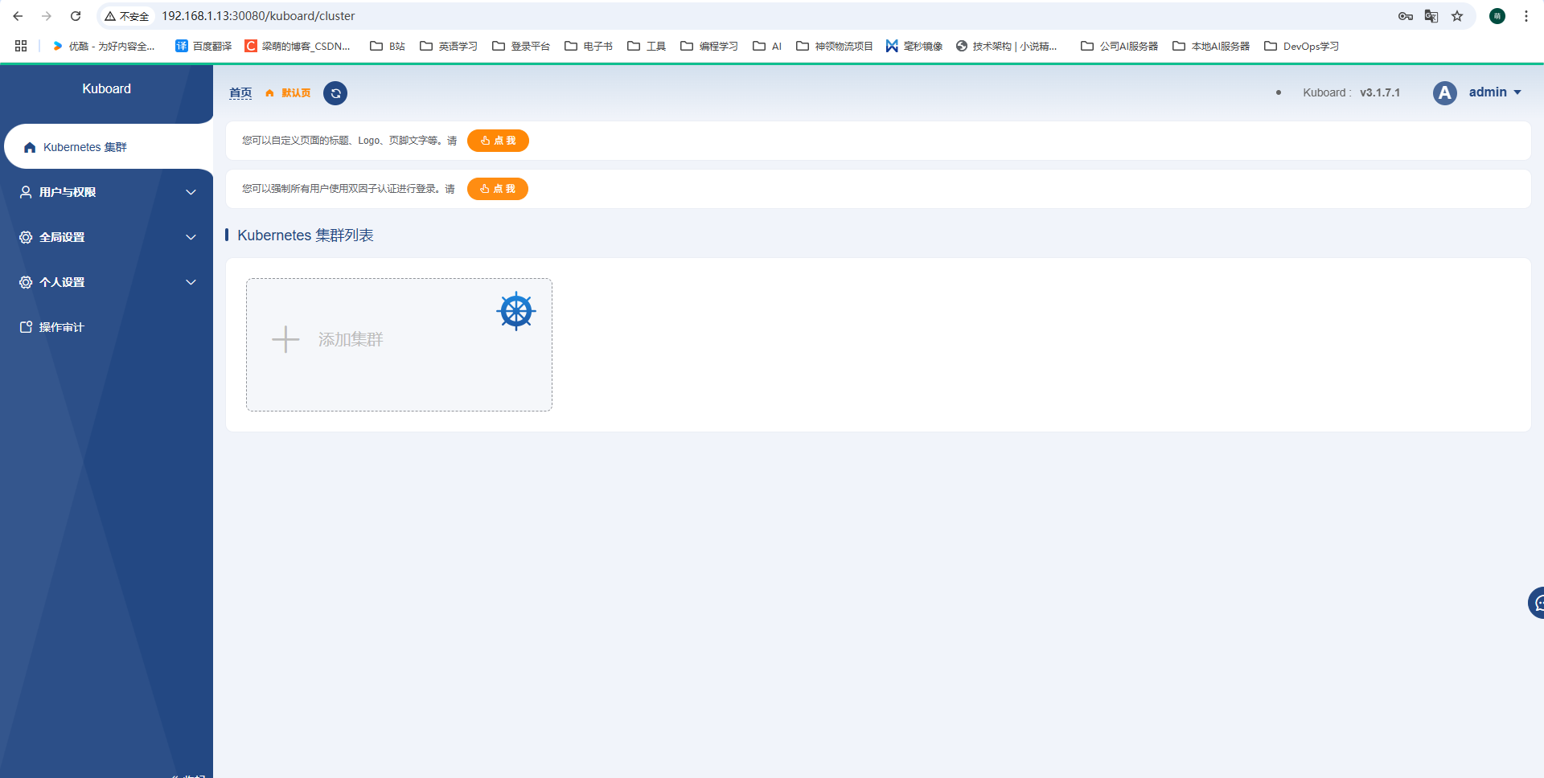Open the 电子书 bookmark folder

[x=589, y=46]
